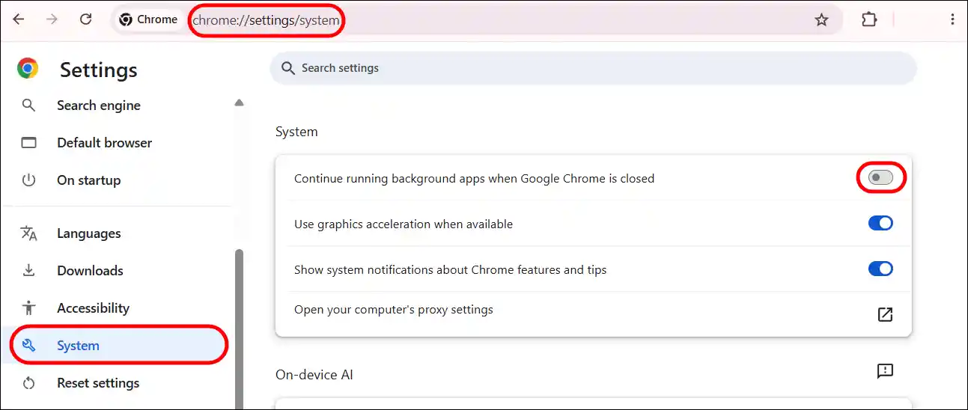Open the Extensions puzzle icon

[868, 20]
